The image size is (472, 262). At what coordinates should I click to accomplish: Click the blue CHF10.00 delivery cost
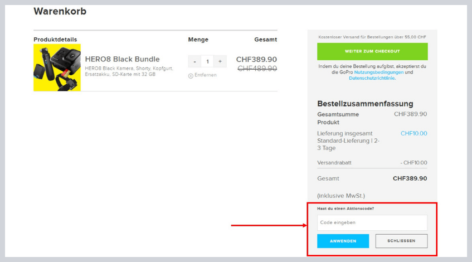413,133
